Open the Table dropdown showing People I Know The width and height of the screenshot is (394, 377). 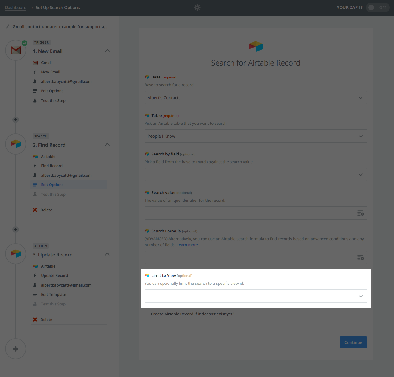[256, 136]
